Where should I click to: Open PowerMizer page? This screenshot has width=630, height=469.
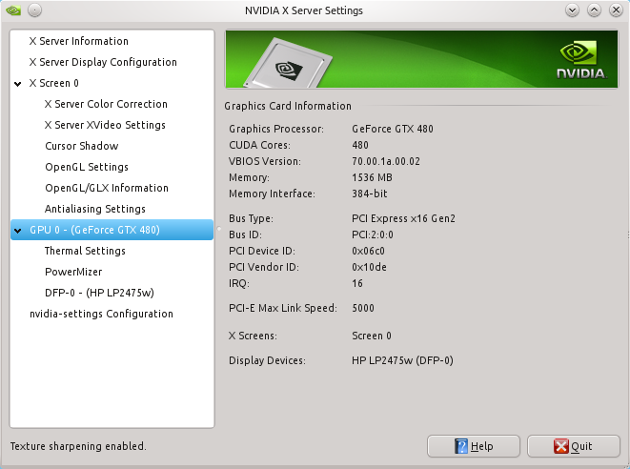coord(73,272)
